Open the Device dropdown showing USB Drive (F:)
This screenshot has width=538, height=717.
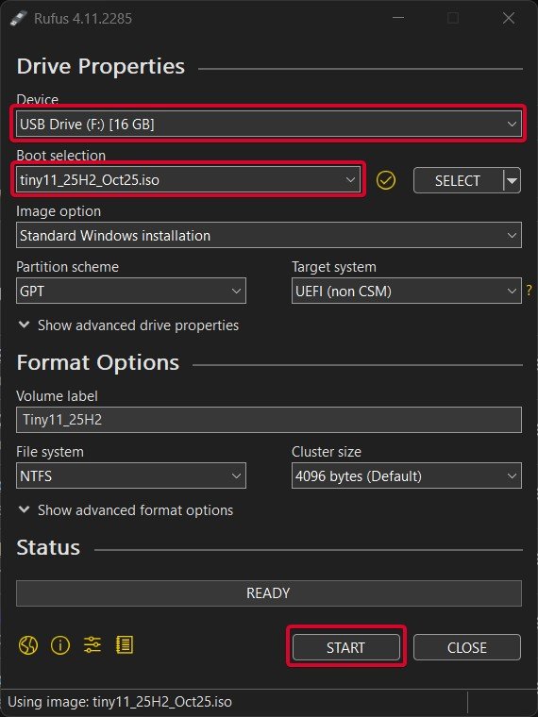click(269, 124)
